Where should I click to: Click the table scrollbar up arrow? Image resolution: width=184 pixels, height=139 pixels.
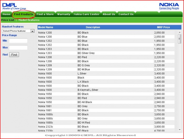(x=180, y=32)
